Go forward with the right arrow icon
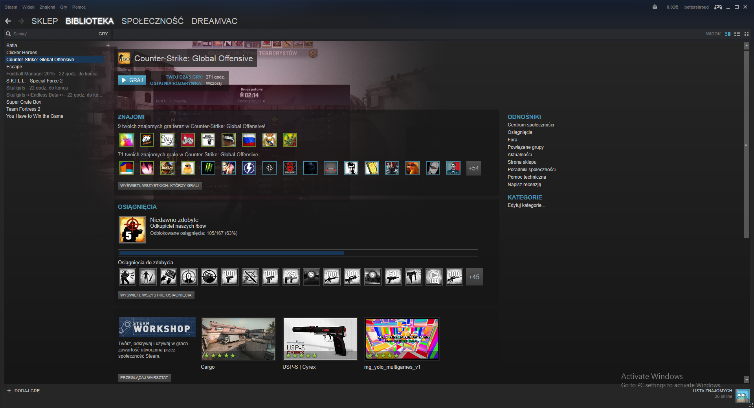Viewport: 754px width, 408px height. (x=21, y=21)
